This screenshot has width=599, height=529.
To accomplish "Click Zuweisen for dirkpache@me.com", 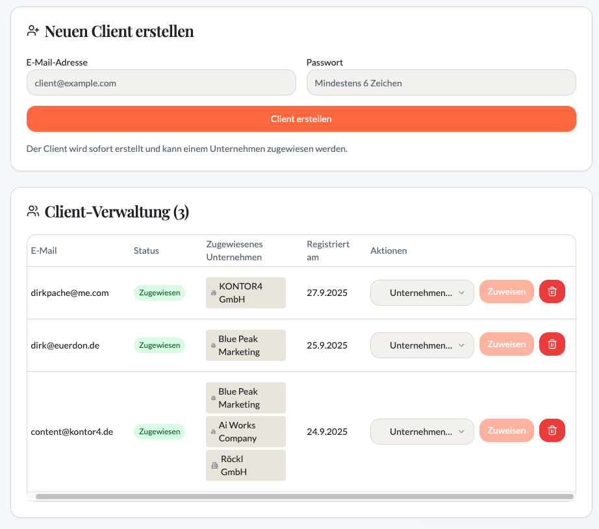I will (x=506, y=292).
